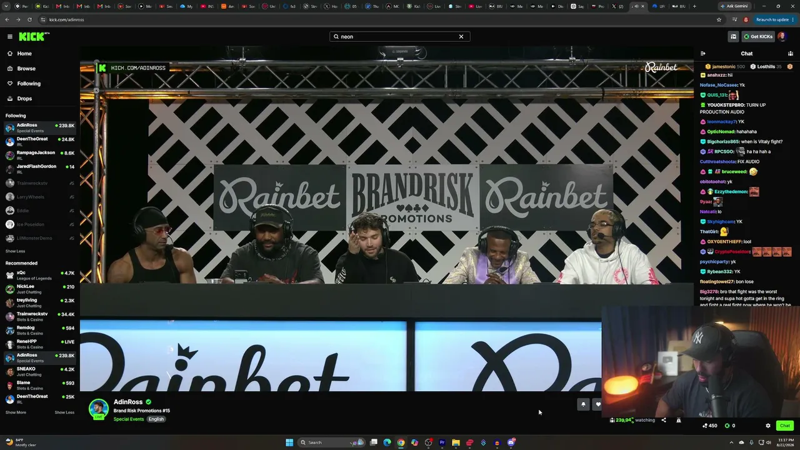Click the Windows taskbar Search box
Image resolution: width=800 pixels, height=450 pixels.
(x=331, y=442)
